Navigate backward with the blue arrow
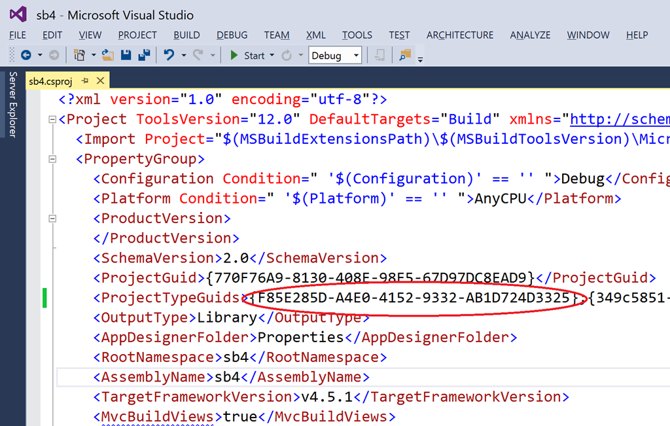The image size is (670, 426). coord(26,55)
